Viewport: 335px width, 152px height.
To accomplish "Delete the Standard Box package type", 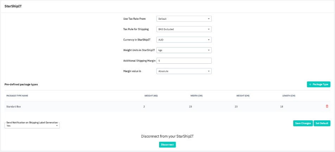I will [x=327, y=106].
